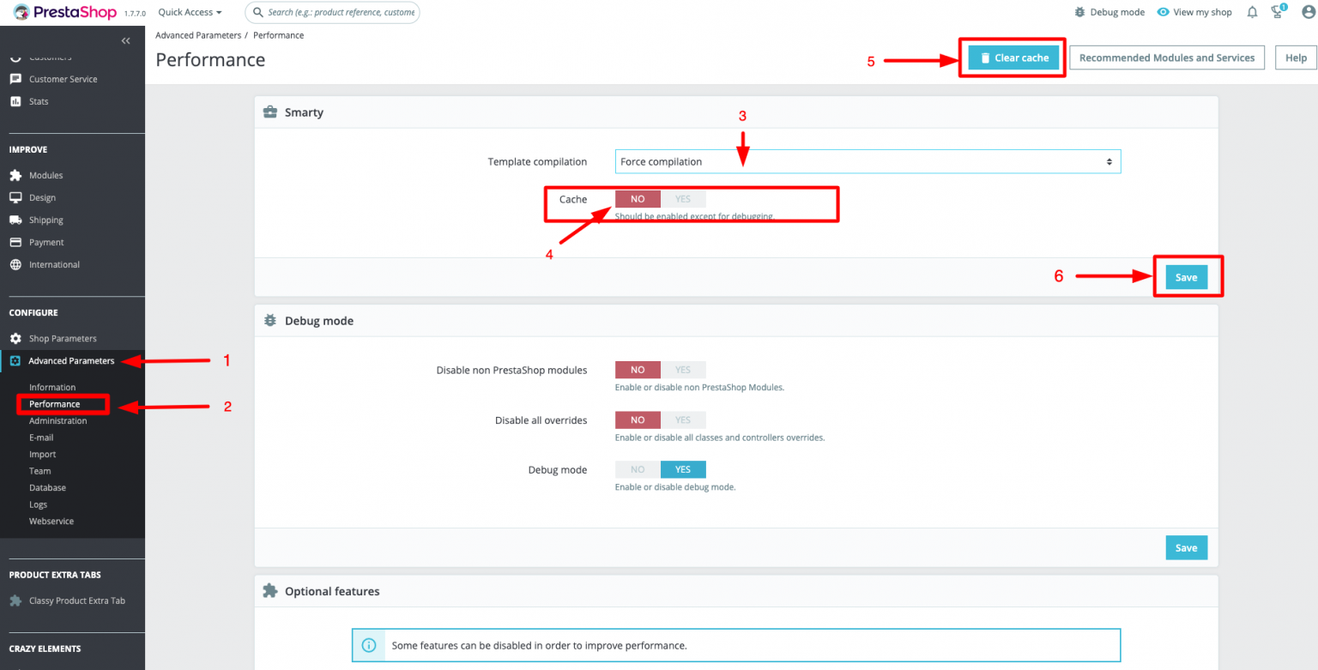Collapse the left sidebar with chevron
The height and width of the screenshot is (670, 1318).
click(x=125, y=40)
